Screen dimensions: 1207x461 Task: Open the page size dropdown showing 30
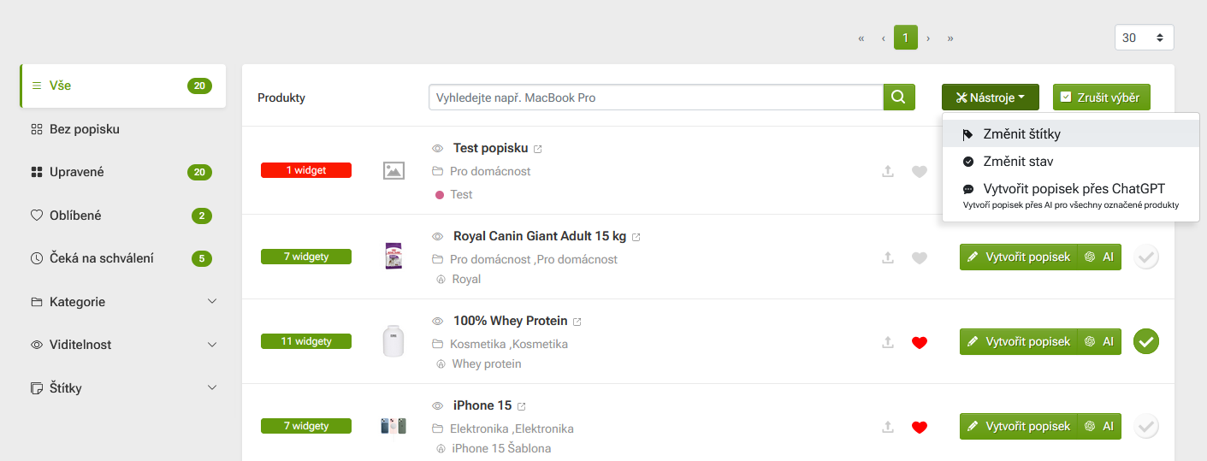coord(1144,38)
